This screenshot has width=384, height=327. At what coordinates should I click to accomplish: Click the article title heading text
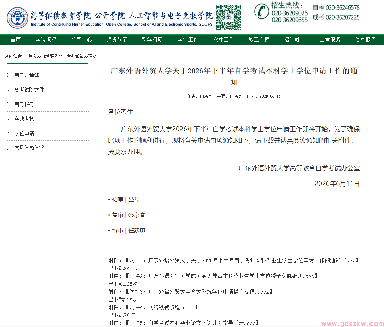click(234, 76)
